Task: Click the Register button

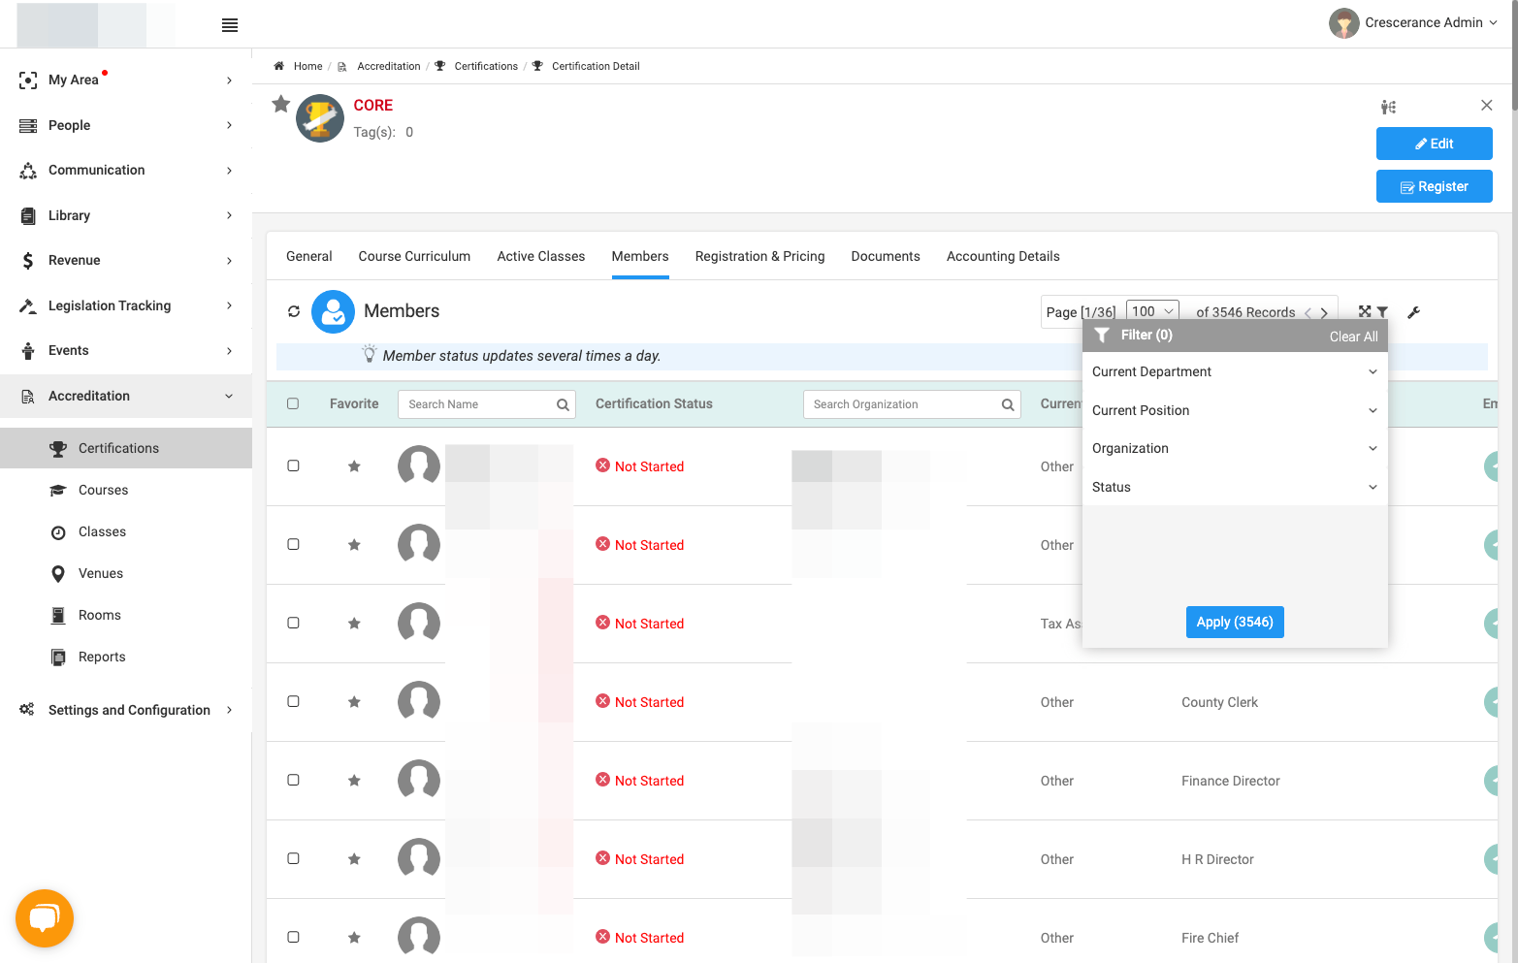Action: [x=1434, y=186]
